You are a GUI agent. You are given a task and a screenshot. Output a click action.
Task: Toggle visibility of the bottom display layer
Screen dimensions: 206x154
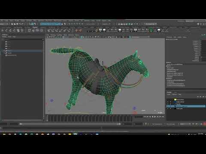168,109
